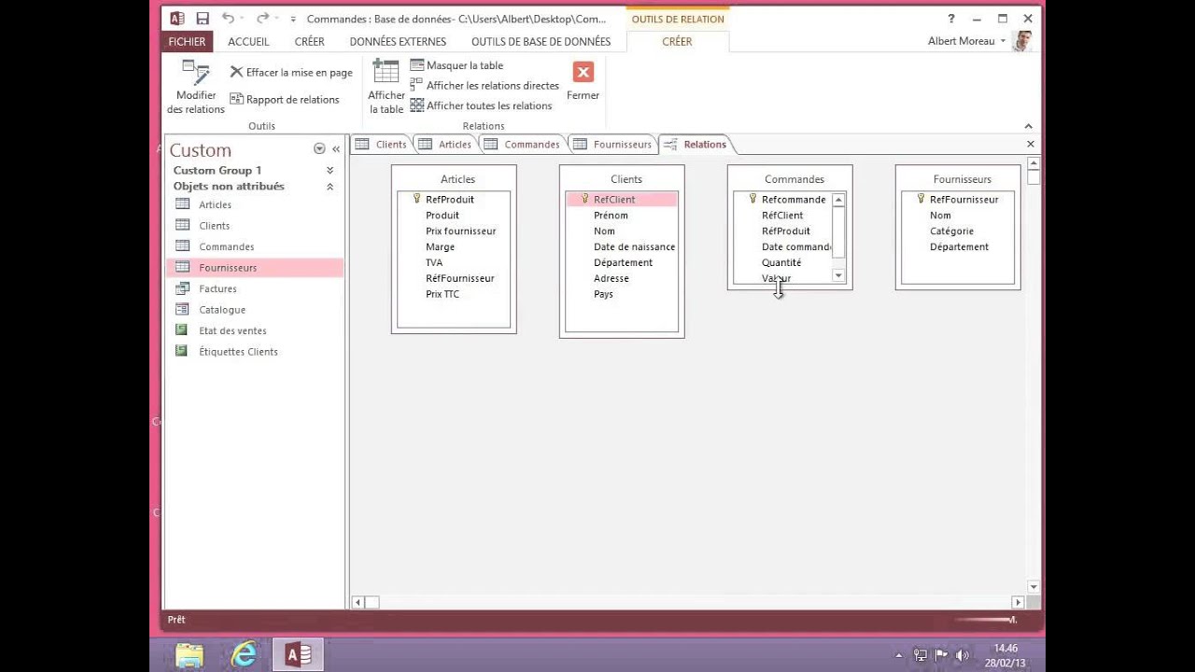Click the red Fermer icon

pos(583,72)
